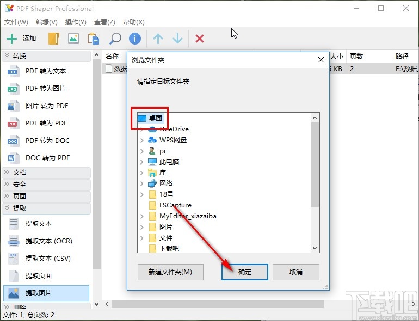
Task: Click the 取消 button
Action: click(x=296, y=272)
